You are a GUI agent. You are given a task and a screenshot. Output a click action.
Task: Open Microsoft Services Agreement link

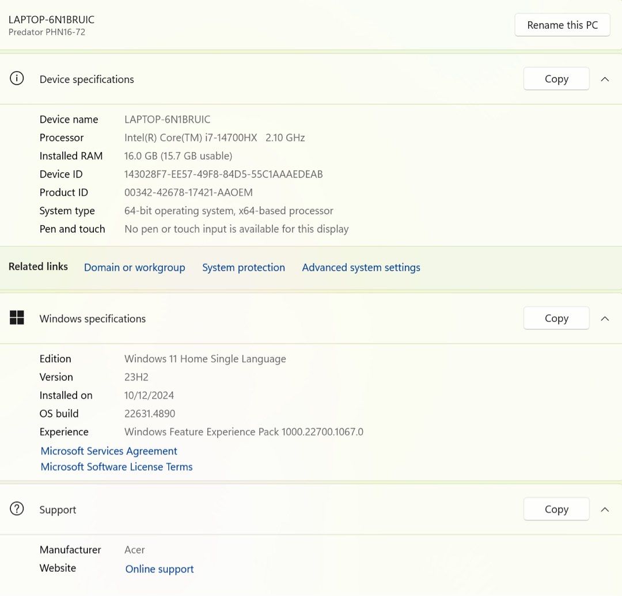[109, 451]
